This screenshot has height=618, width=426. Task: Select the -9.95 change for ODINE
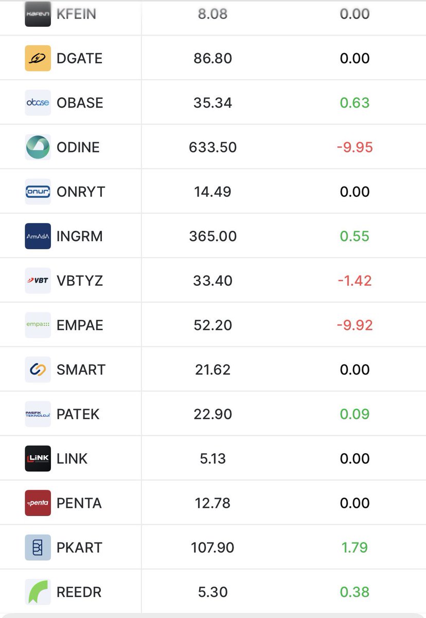point(355,147)
